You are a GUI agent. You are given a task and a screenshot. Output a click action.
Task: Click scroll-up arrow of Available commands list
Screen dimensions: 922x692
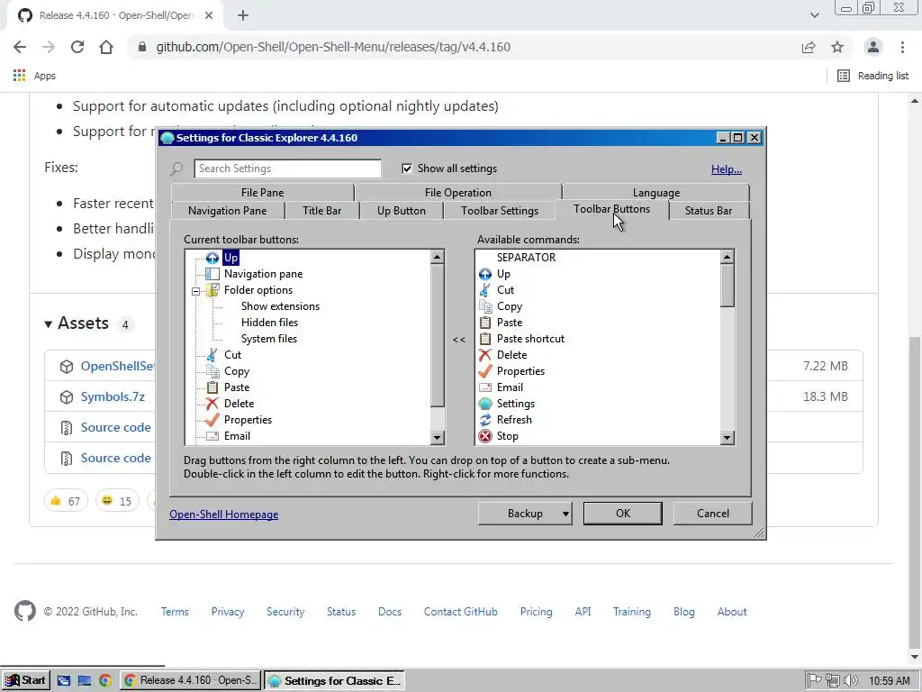coord(728,257)
